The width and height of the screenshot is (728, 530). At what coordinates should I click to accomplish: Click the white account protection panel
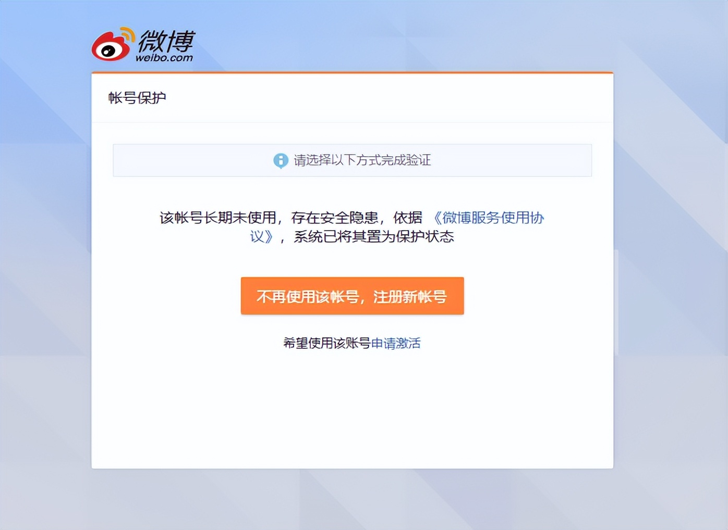(352, 406)
